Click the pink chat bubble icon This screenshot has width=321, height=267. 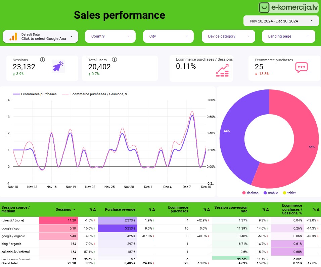[x=301, y=67]
